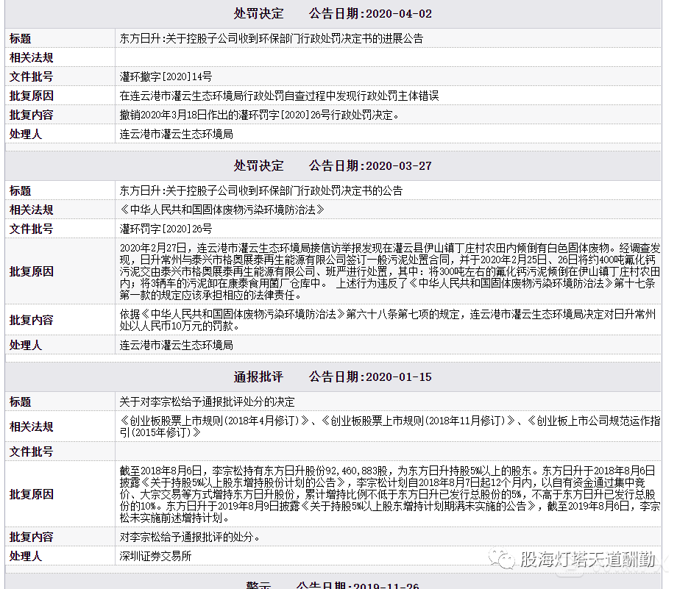Click the WeChat logo icon in watermark

tap(505, 560)
